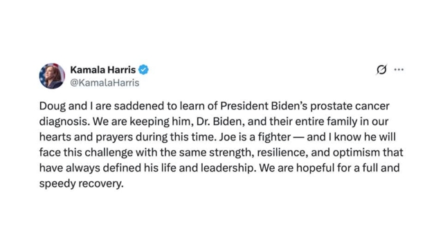Image resolution: width=443 pixels, height=249 pixels.
Task: Open the @KamalaHarris handle link
Action: click(x=105, y=83)
